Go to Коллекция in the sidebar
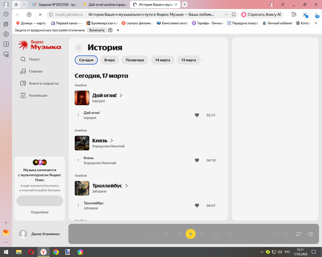This screenshot has width=322, height=257. (34, 95)
